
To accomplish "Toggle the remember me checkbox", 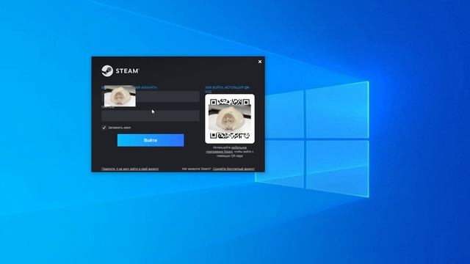I will tap(104, 128).
